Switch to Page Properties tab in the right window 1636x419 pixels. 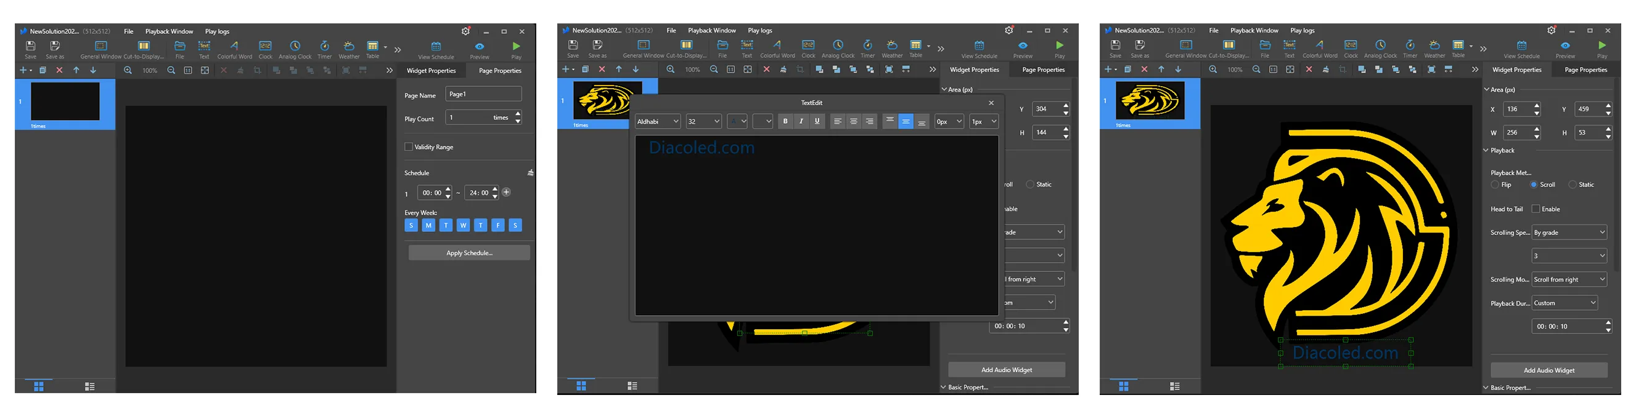pyautogui.click(x=1586, y=70)
